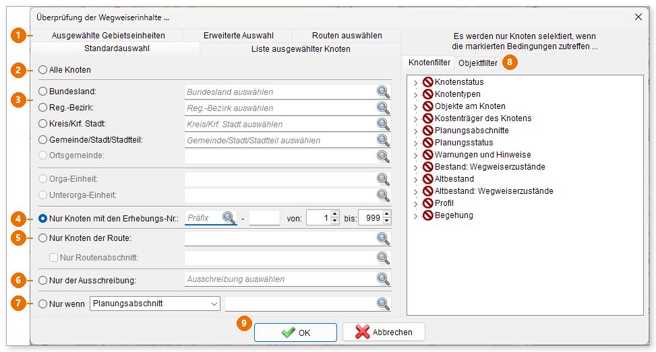The height and width of the screenshot is (352, 656).
Task: Switch to Routen auswählen tab
Action: pyautogui.click(x=347, y=36)
